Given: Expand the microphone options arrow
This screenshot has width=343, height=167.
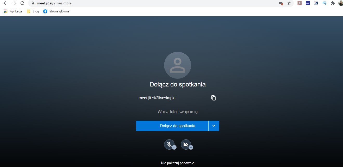Looking at the screenshot, I should tap(174, 147).
